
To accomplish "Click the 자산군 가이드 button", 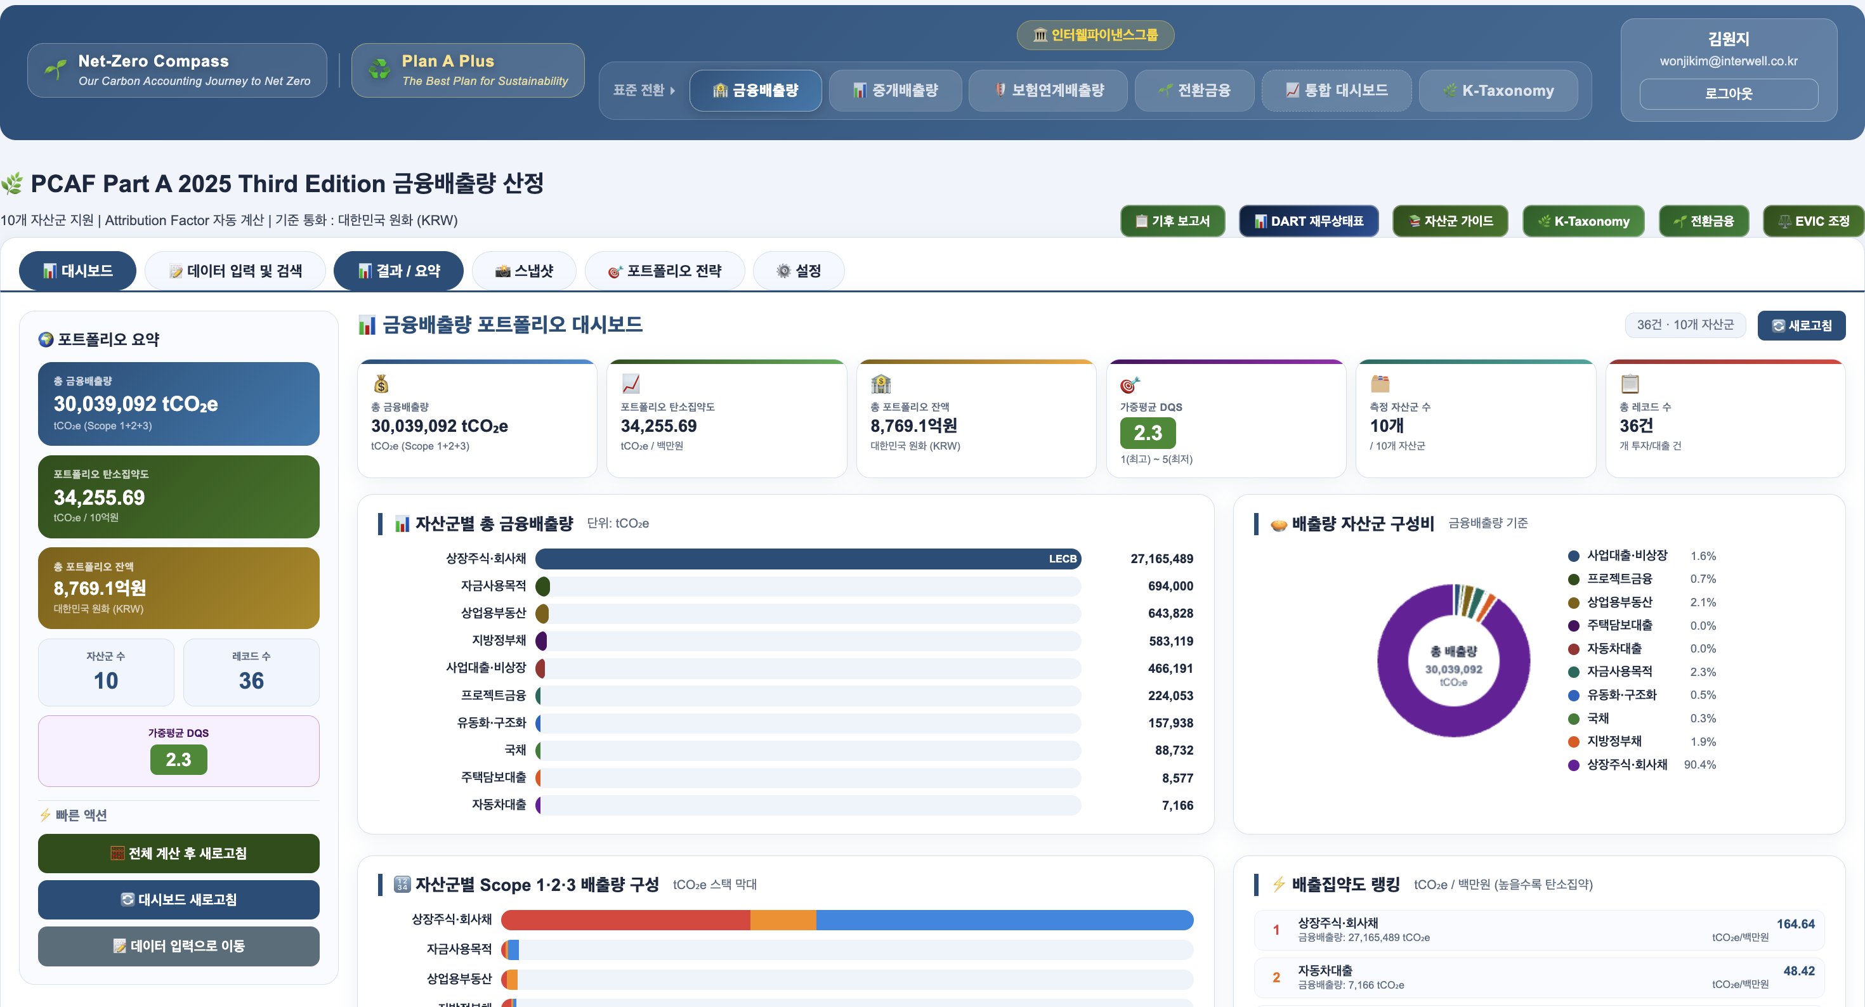I will pos(1450,221).
